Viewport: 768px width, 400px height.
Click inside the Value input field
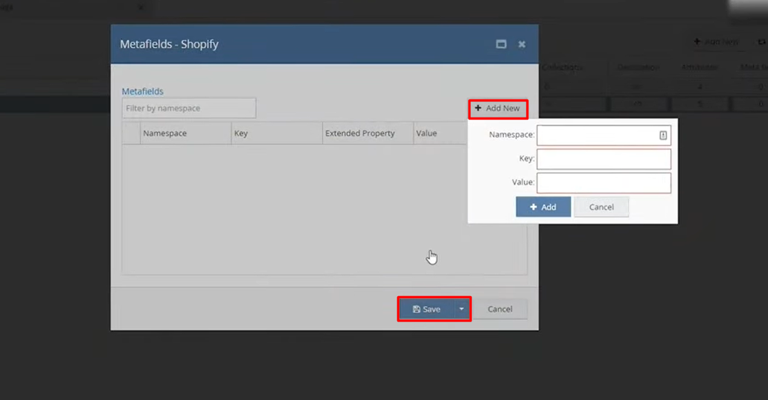pyautogui.click(x=604, y=183)
